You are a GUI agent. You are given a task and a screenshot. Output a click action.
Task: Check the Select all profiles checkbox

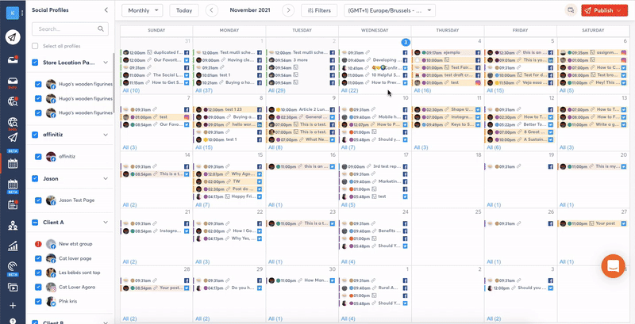tap(35, 46)
